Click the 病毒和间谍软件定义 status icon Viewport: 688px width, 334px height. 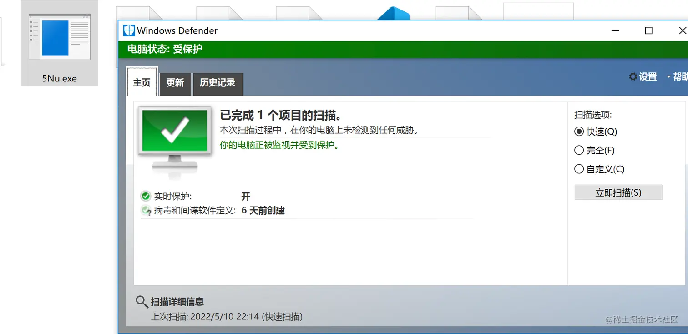click(146, 210)
